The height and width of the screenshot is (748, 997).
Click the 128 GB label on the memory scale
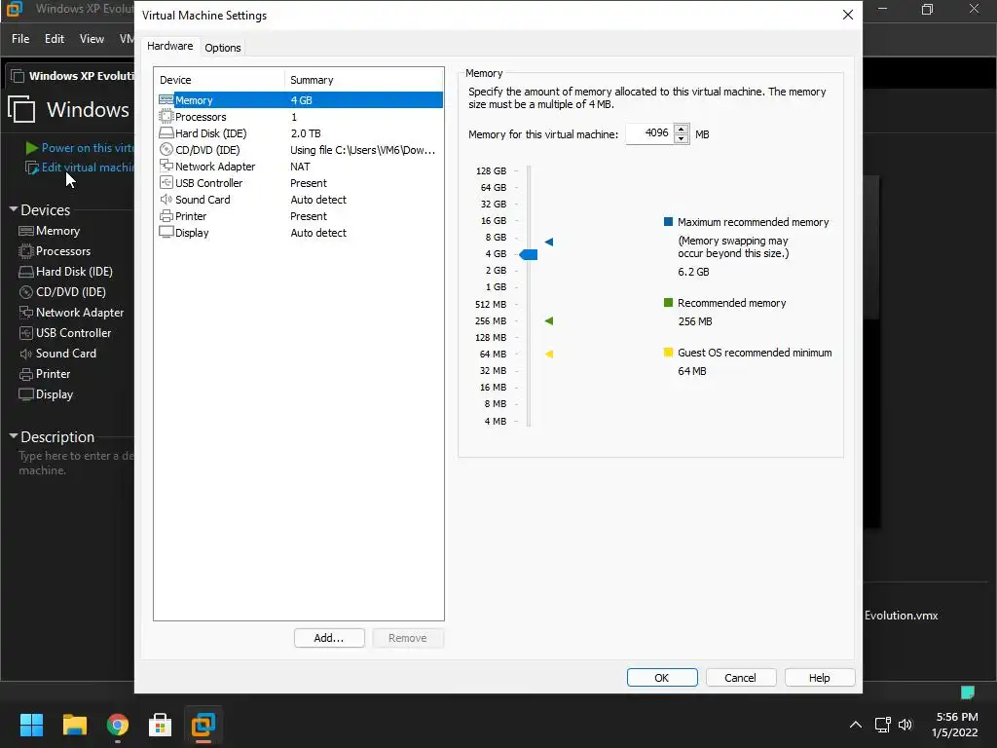(x=491, y=170)
